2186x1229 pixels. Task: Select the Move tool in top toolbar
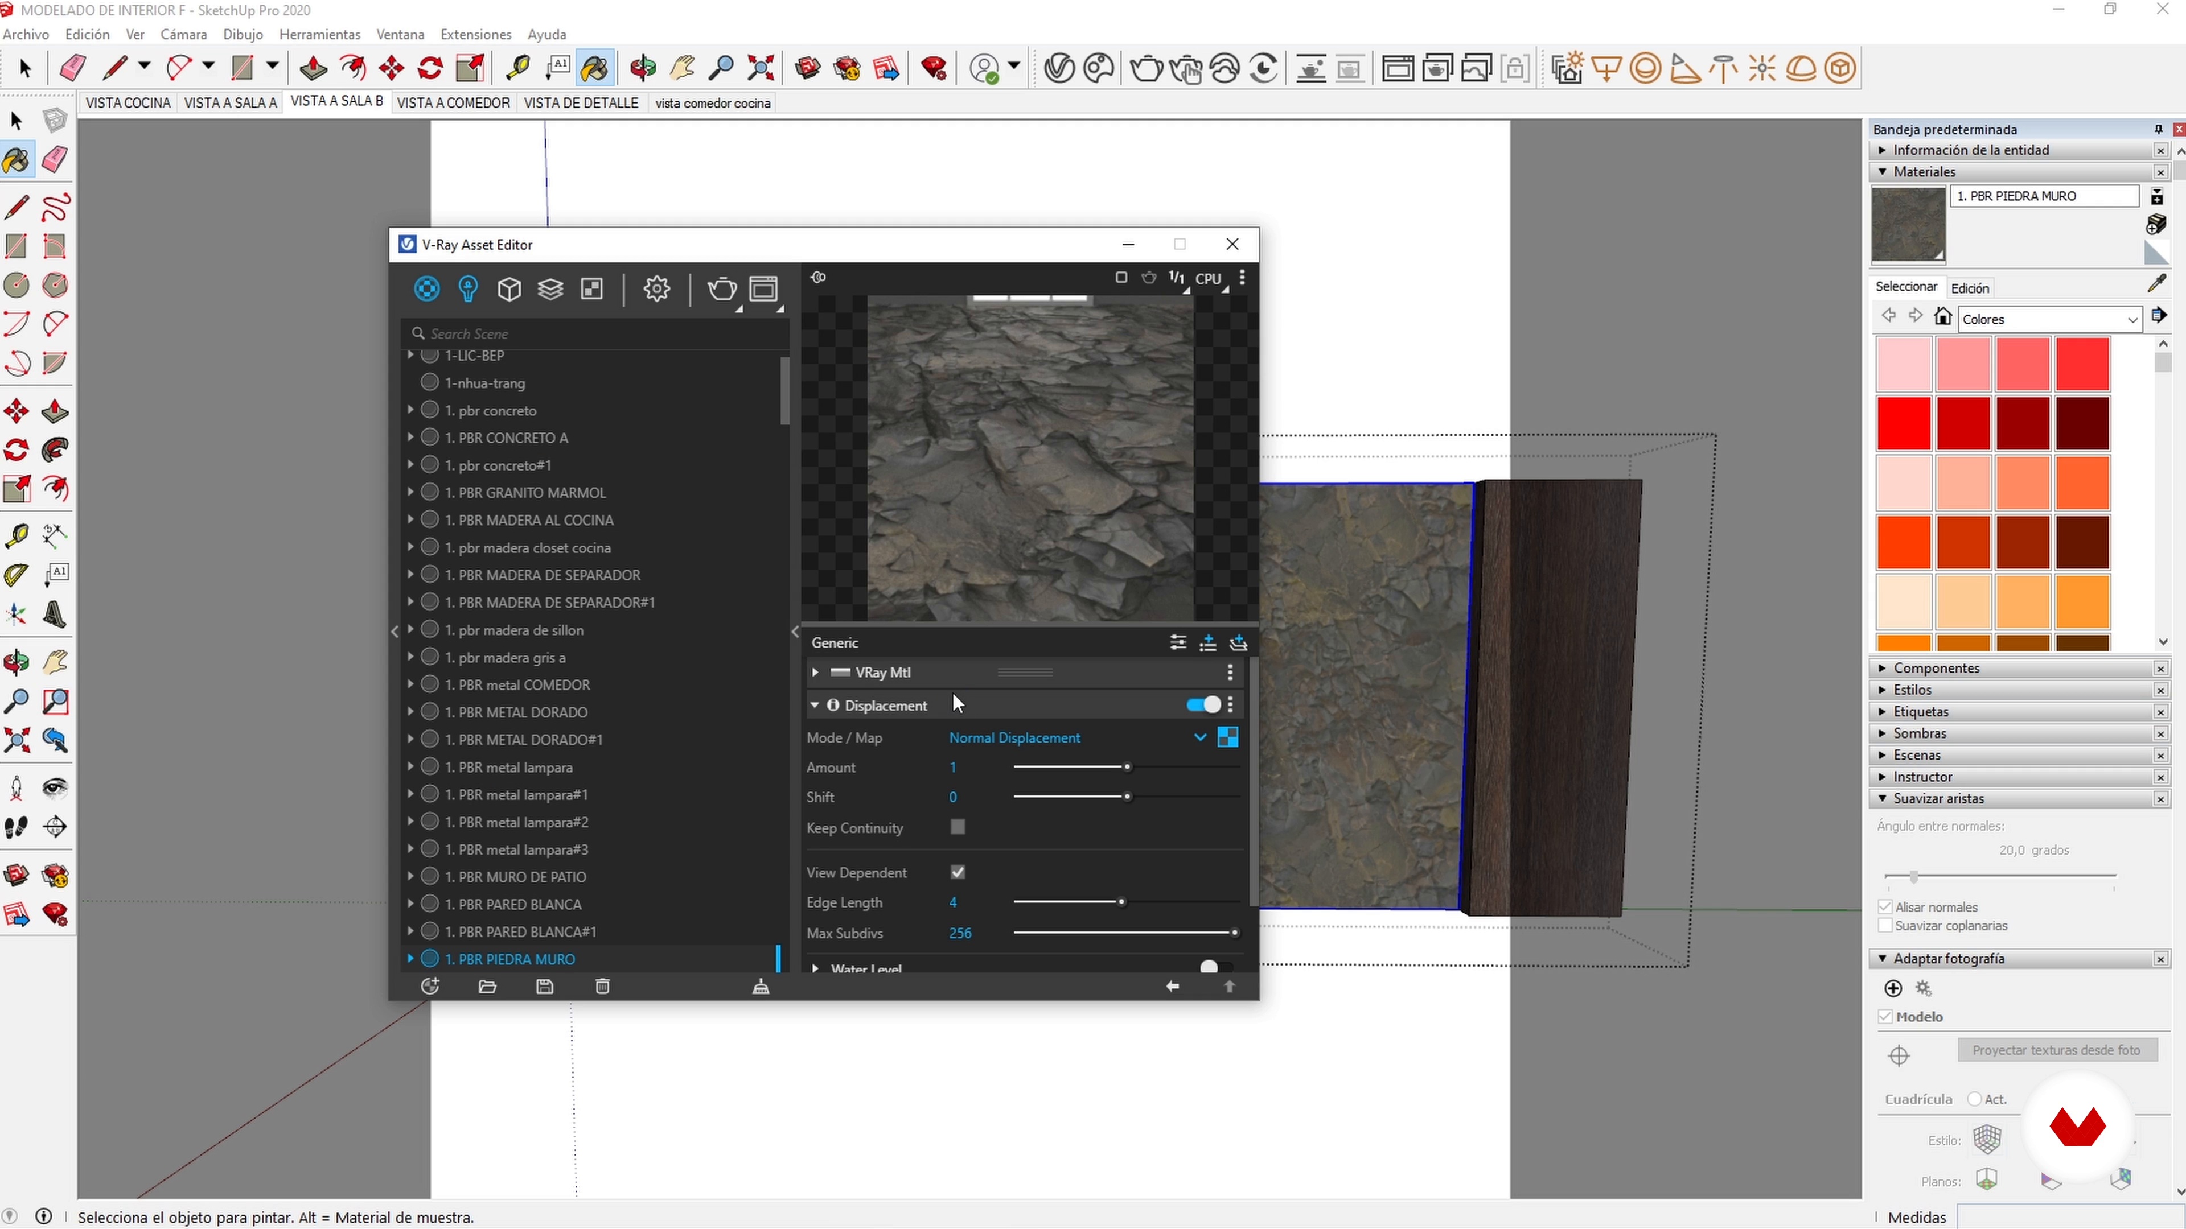(x=391, y=68)
